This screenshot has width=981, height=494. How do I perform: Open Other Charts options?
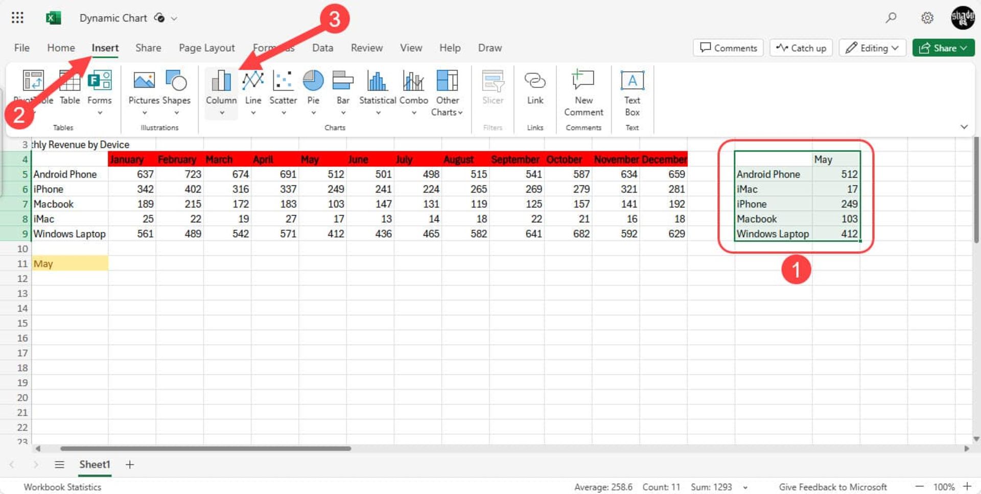(x=447, y=93)
